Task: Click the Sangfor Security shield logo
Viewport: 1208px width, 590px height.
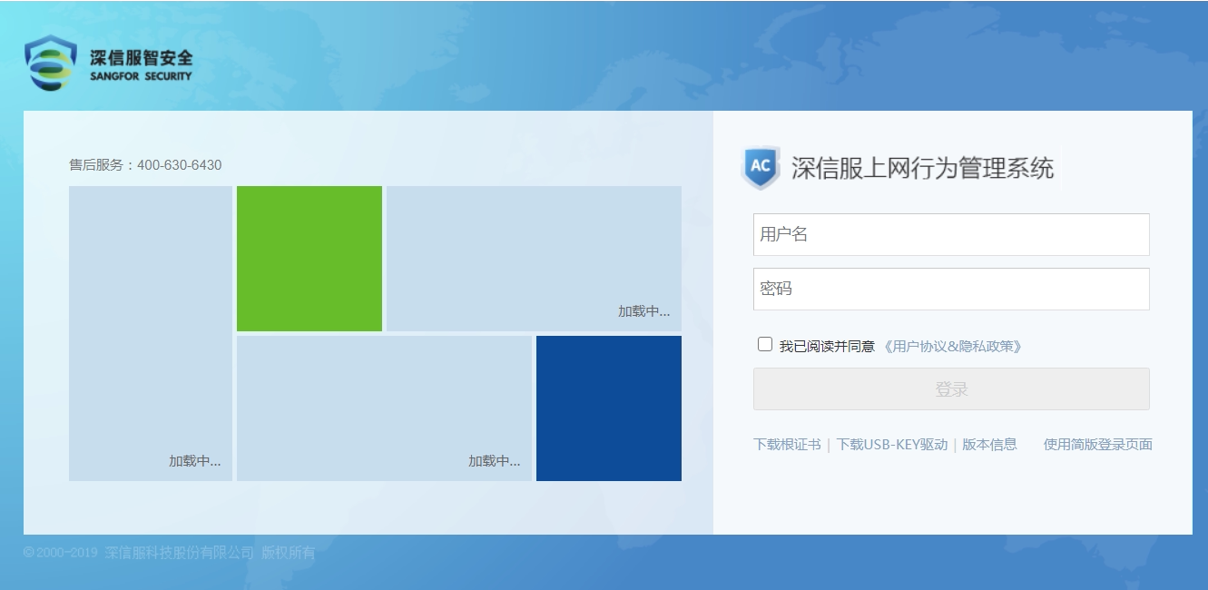Action: click(51, 63)
